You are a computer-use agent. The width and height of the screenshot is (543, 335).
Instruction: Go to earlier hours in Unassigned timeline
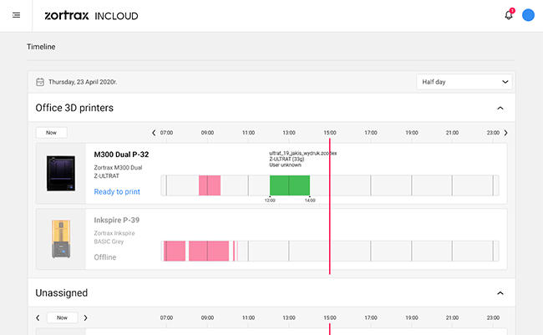38,317
